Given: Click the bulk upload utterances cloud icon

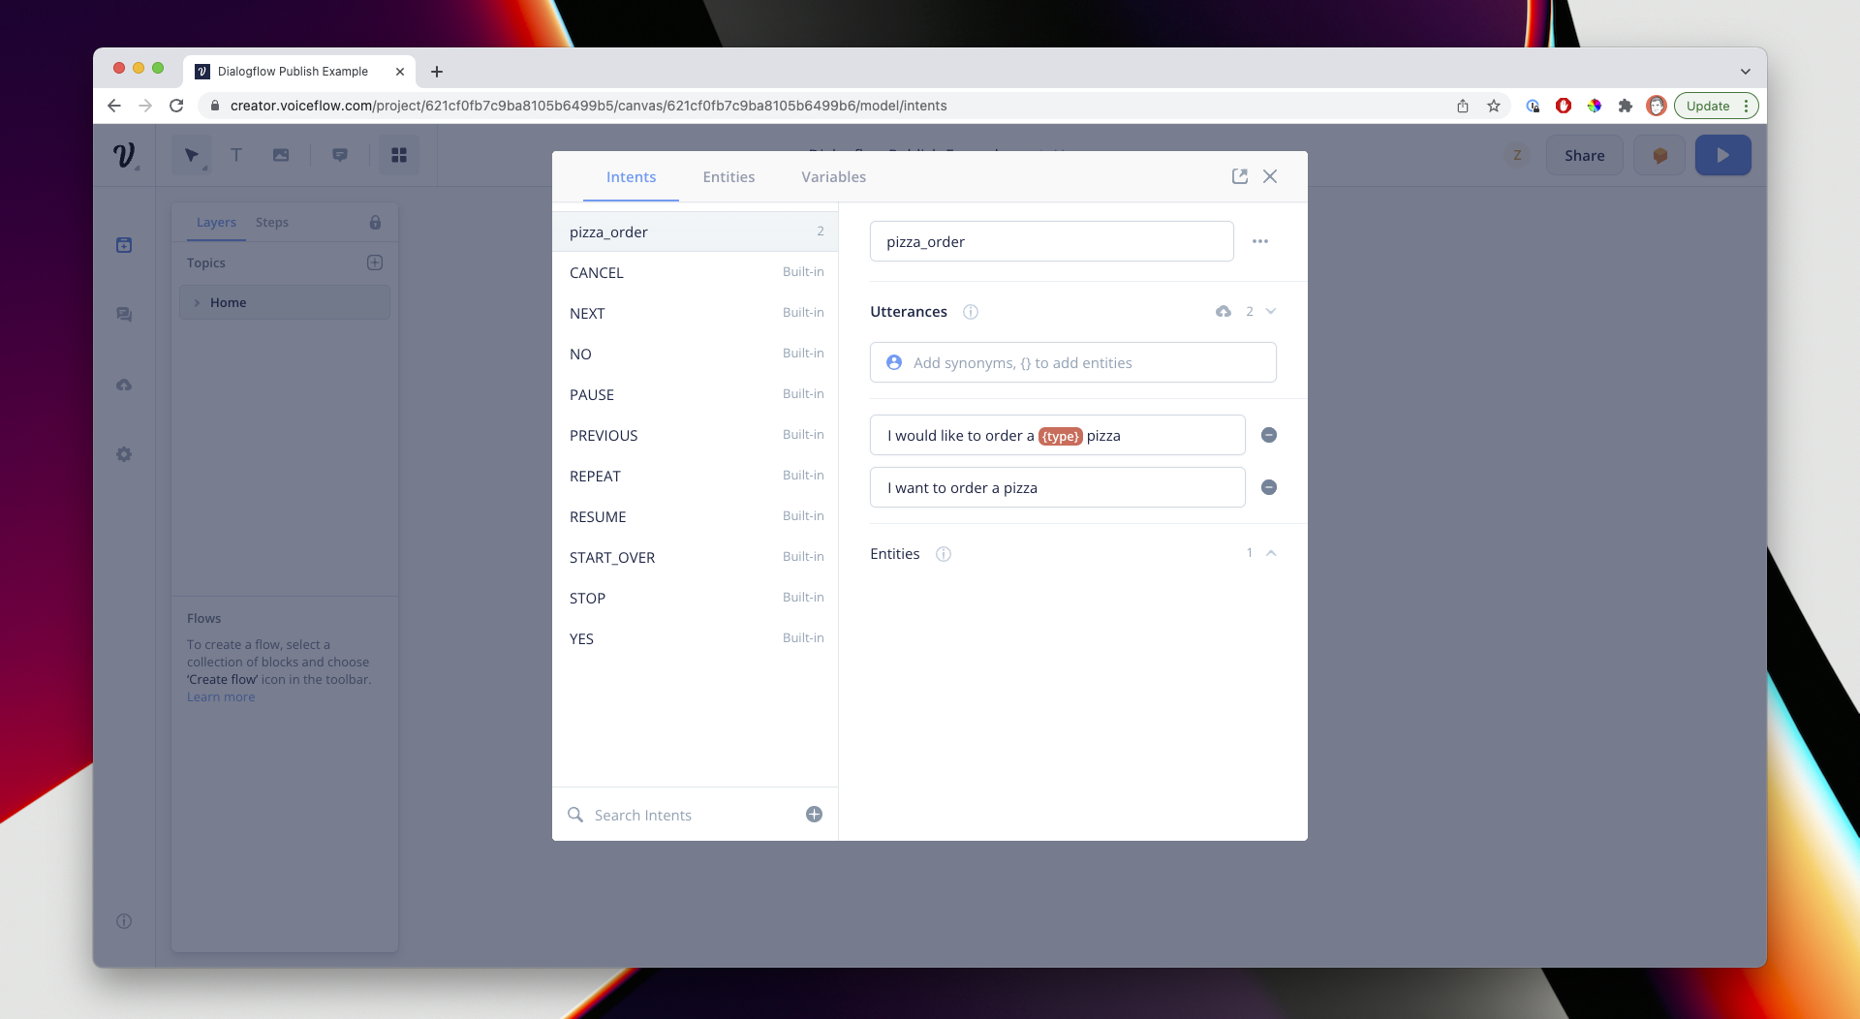Looking at the screenshot, I should click(1224, 312).
